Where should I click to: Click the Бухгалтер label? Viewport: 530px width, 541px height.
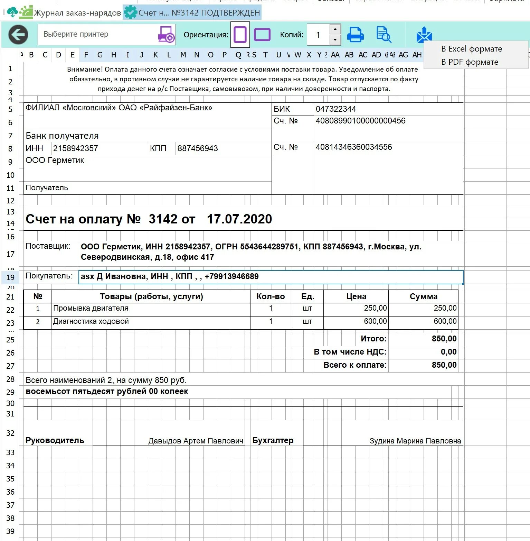click(273, 440)
